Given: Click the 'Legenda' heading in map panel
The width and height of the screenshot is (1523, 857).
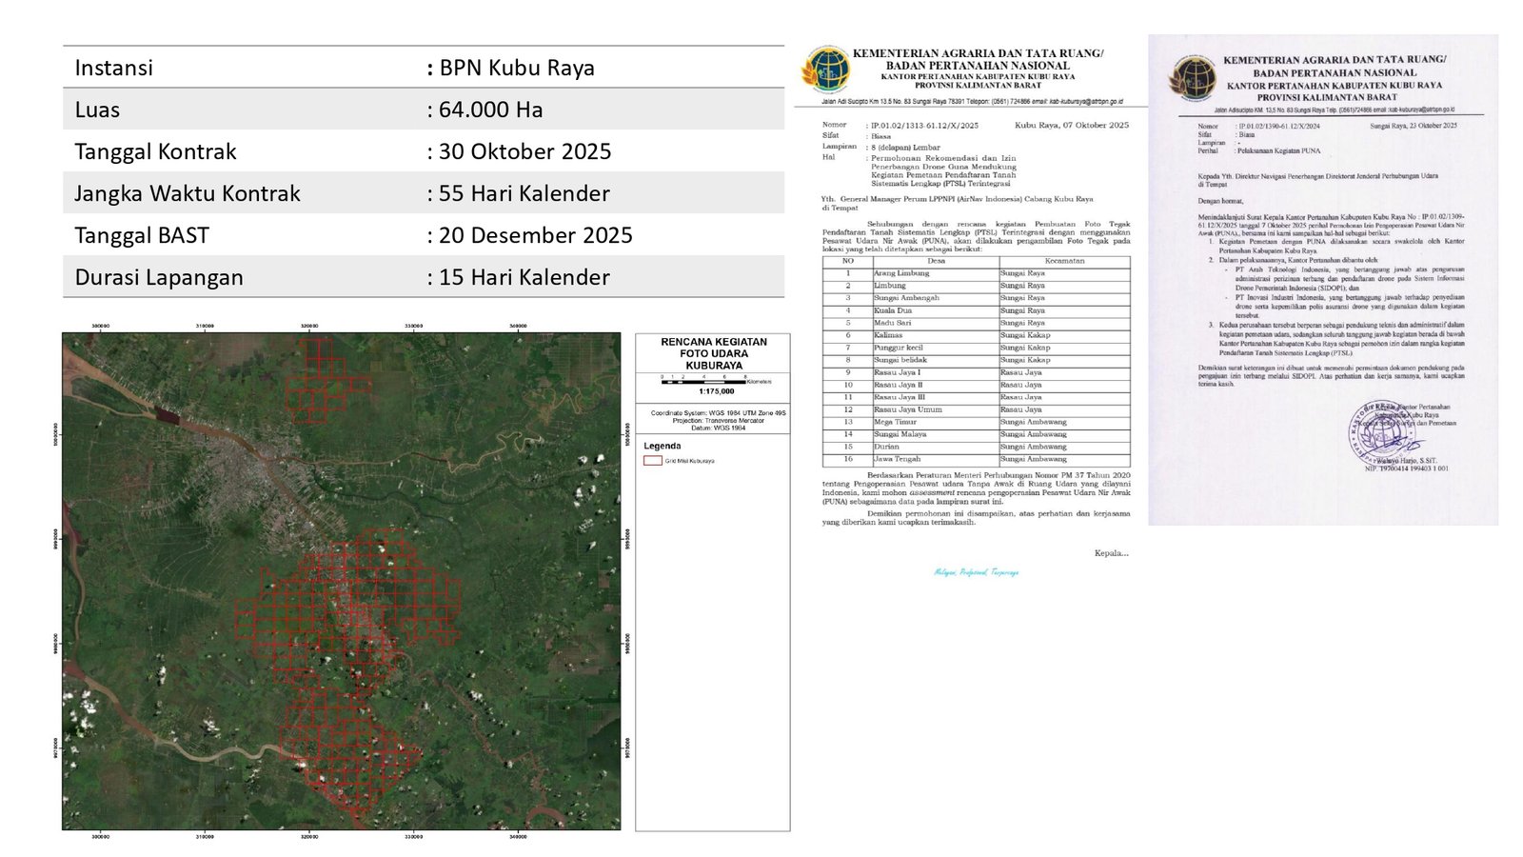Looking at the screenshot, I should (x=663, y=446).
